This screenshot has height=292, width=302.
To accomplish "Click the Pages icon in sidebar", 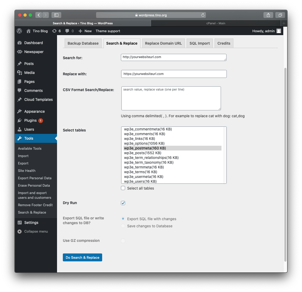I will (x=20, y=82).
